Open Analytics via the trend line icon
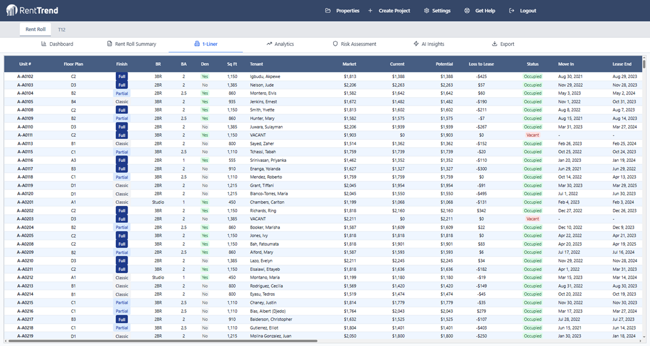The image size is (650, 346). point(270,44)
